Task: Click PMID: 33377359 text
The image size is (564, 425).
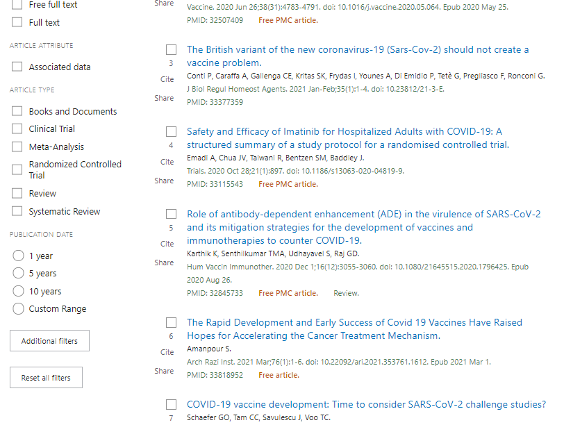Action: (215, 103)
